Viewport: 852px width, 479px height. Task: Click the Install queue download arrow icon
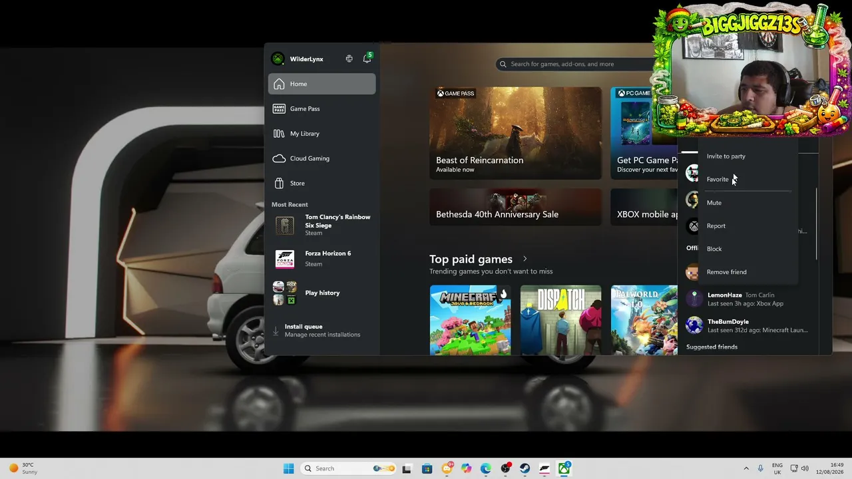coord(276,331)
